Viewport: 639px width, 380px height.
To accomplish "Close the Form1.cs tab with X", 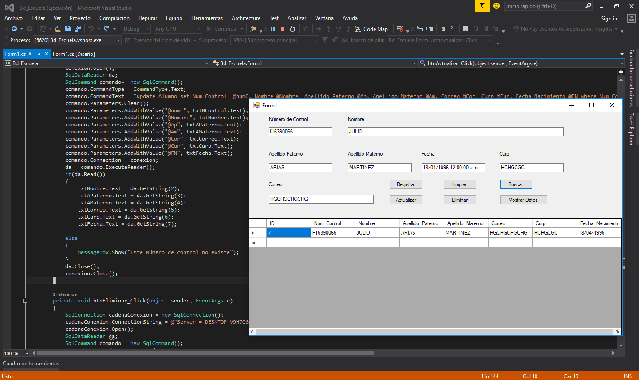I will (x=47, y=54).
